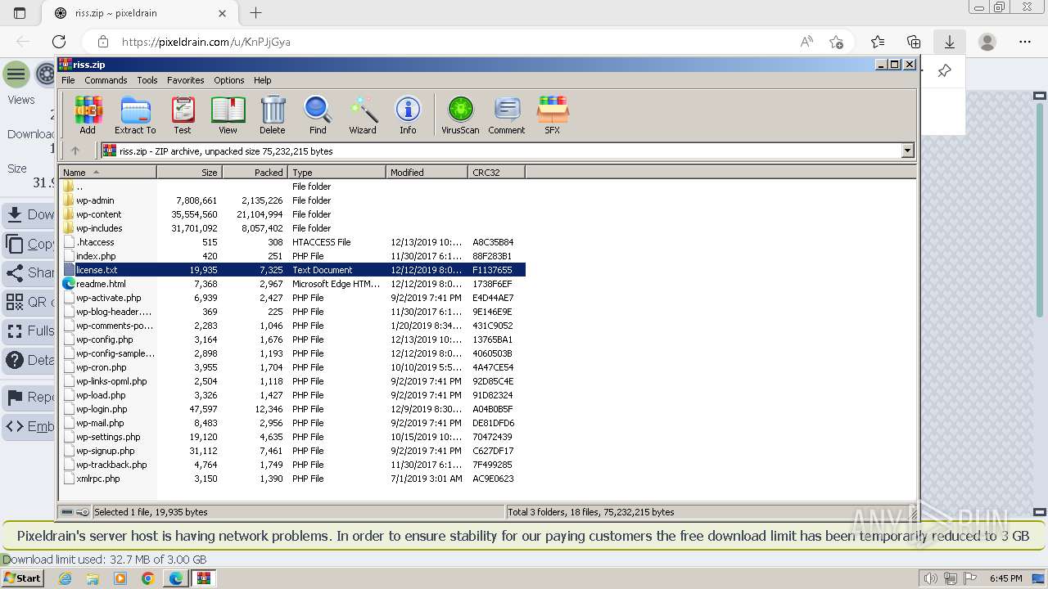Click the Add toolbar icon in WinRAR
The image size is (1048, 589).
88,115
